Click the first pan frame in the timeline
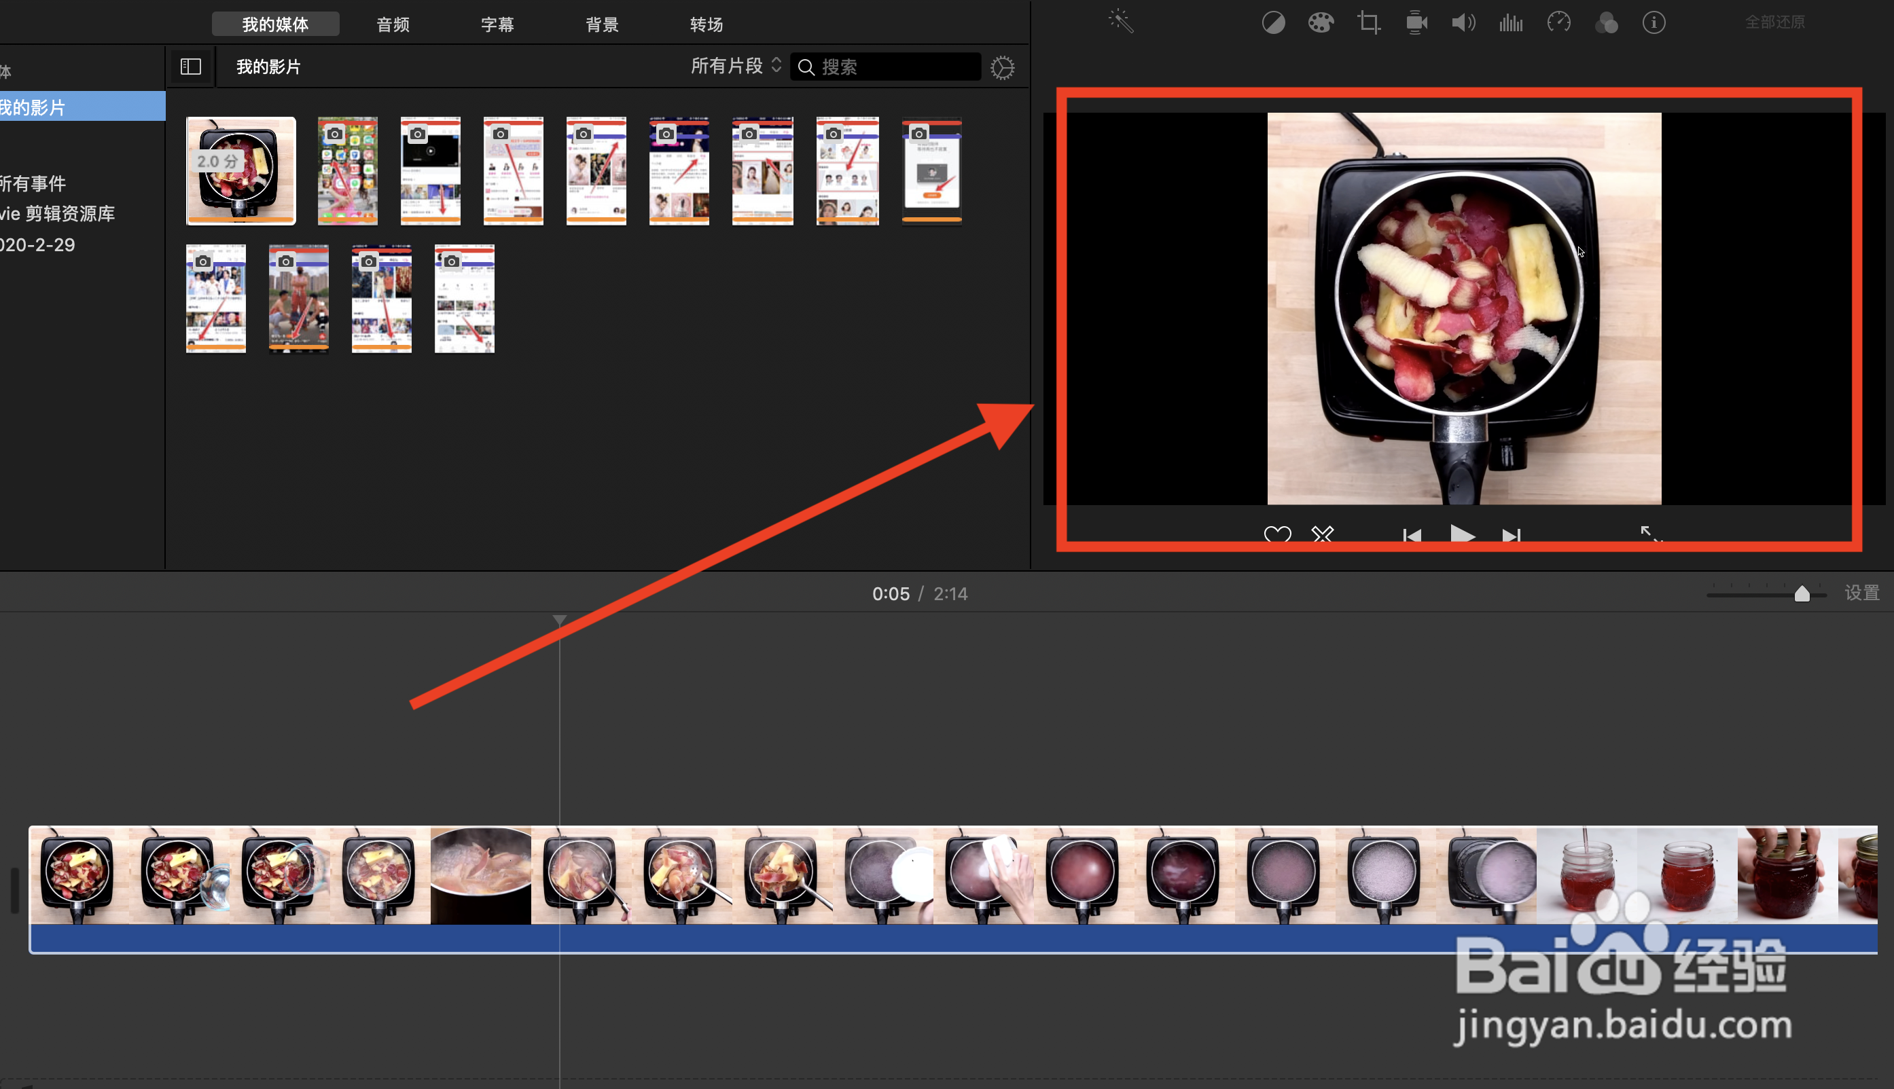Image resolution: width=1894 pixels, height=1089 pixels. click(79, 874)
